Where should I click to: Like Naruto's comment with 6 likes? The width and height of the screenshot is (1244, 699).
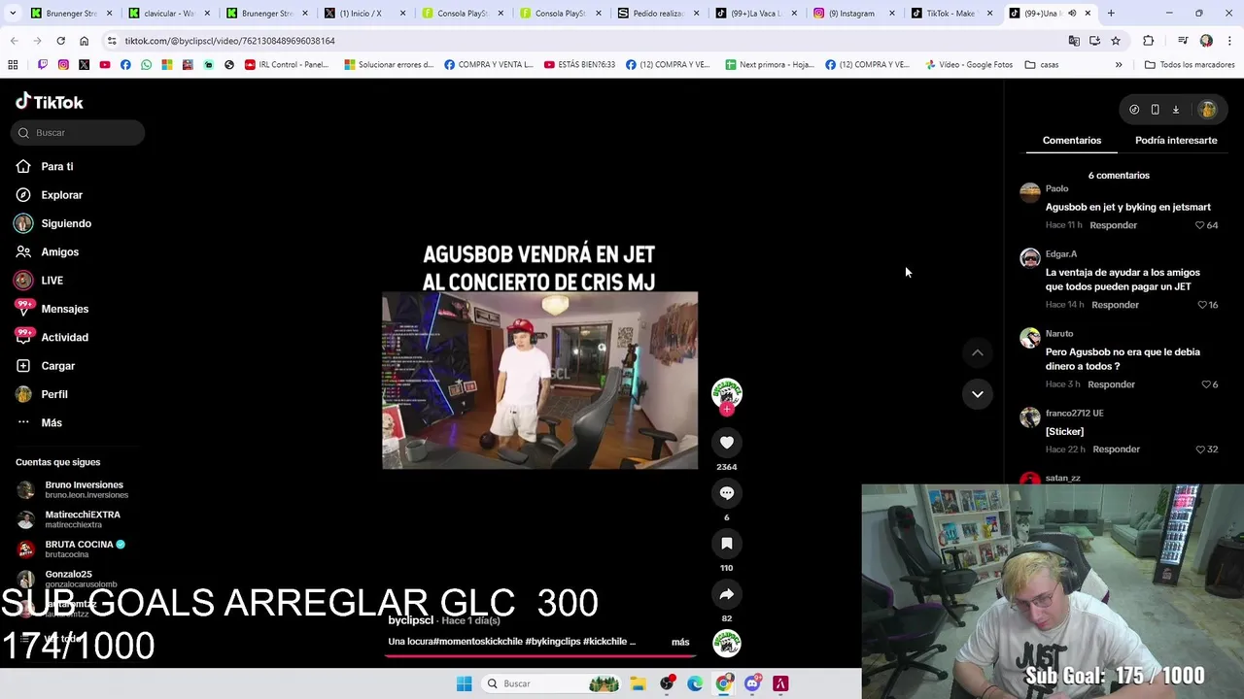1205,384
